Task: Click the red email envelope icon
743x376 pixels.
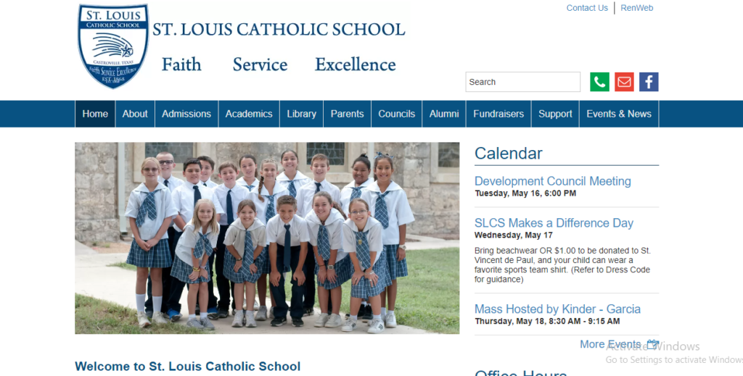Action: click(x=624, y=82)
